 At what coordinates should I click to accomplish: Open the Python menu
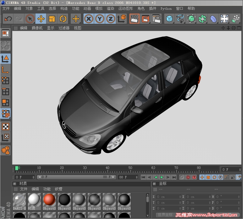[x=166, y=9]
